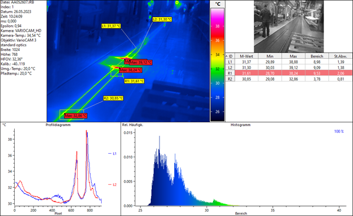Click the blue L1 profile legend entry
This screenshot has height=216, width=353.
coord(112,154)
